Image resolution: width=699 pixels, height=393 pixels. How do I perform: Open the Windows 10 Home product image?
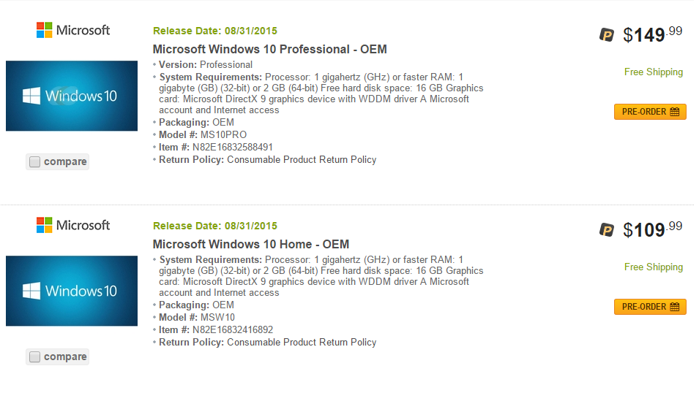[72, 291]
